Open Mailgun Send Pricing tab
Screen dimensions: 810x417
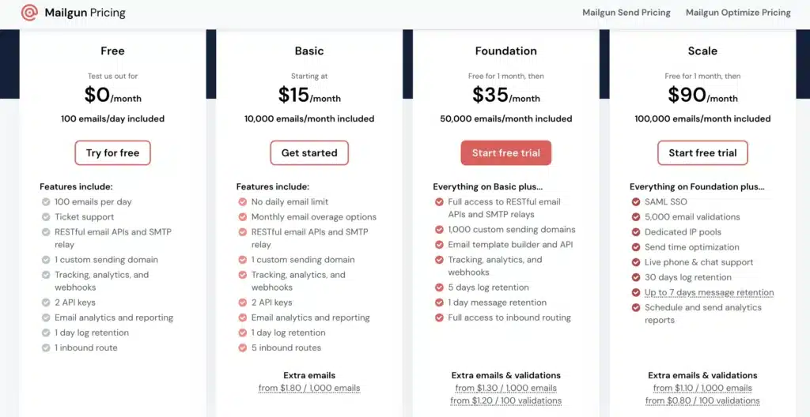(626, 13)
